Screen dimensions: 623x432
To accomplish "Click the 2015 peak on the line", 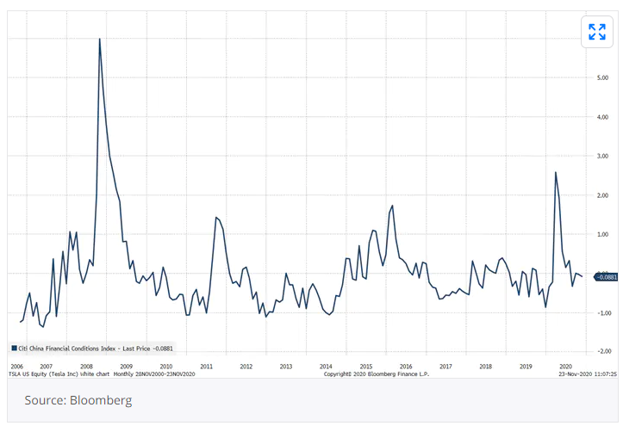I will pyautogui.click(x=392, y=206).
